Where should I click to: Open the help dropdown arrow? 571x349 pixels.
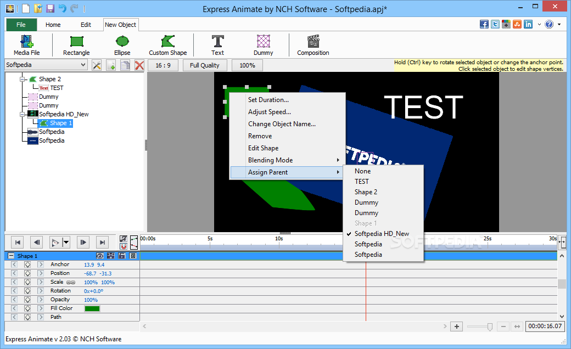pyautogui.click(x=559, y=24)
